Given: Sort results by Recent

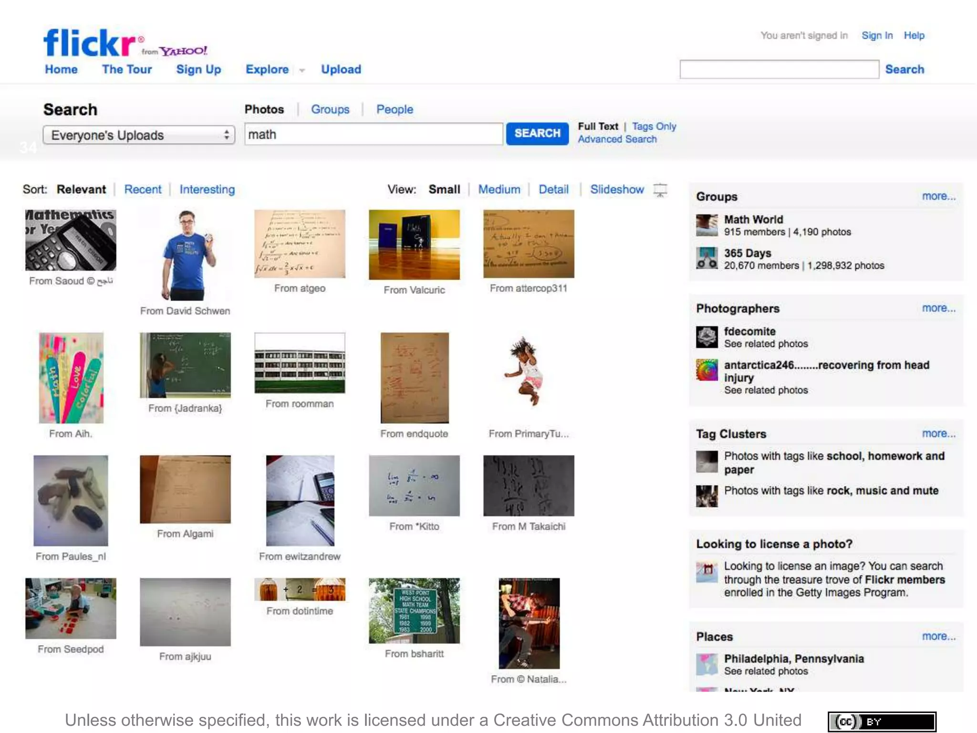Looking at the screenshot, I should 143,189.
